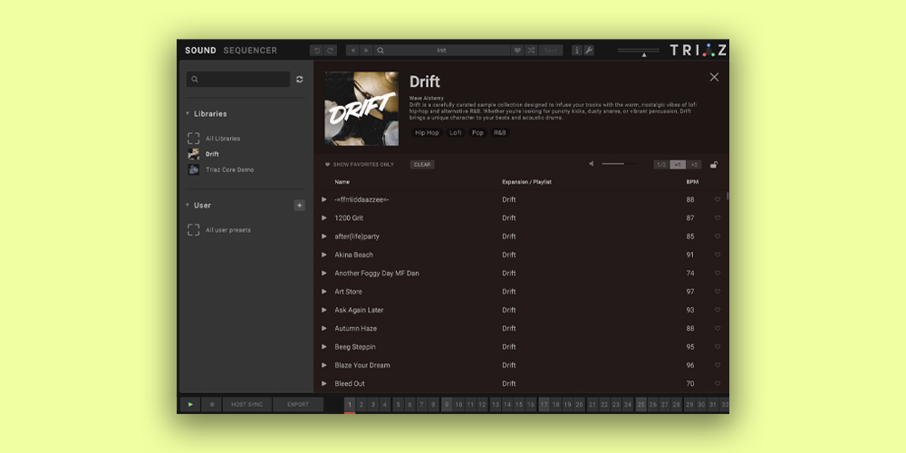906x453 pixels.
Task: Close the Drift library details panel
Action: point(714,77)
